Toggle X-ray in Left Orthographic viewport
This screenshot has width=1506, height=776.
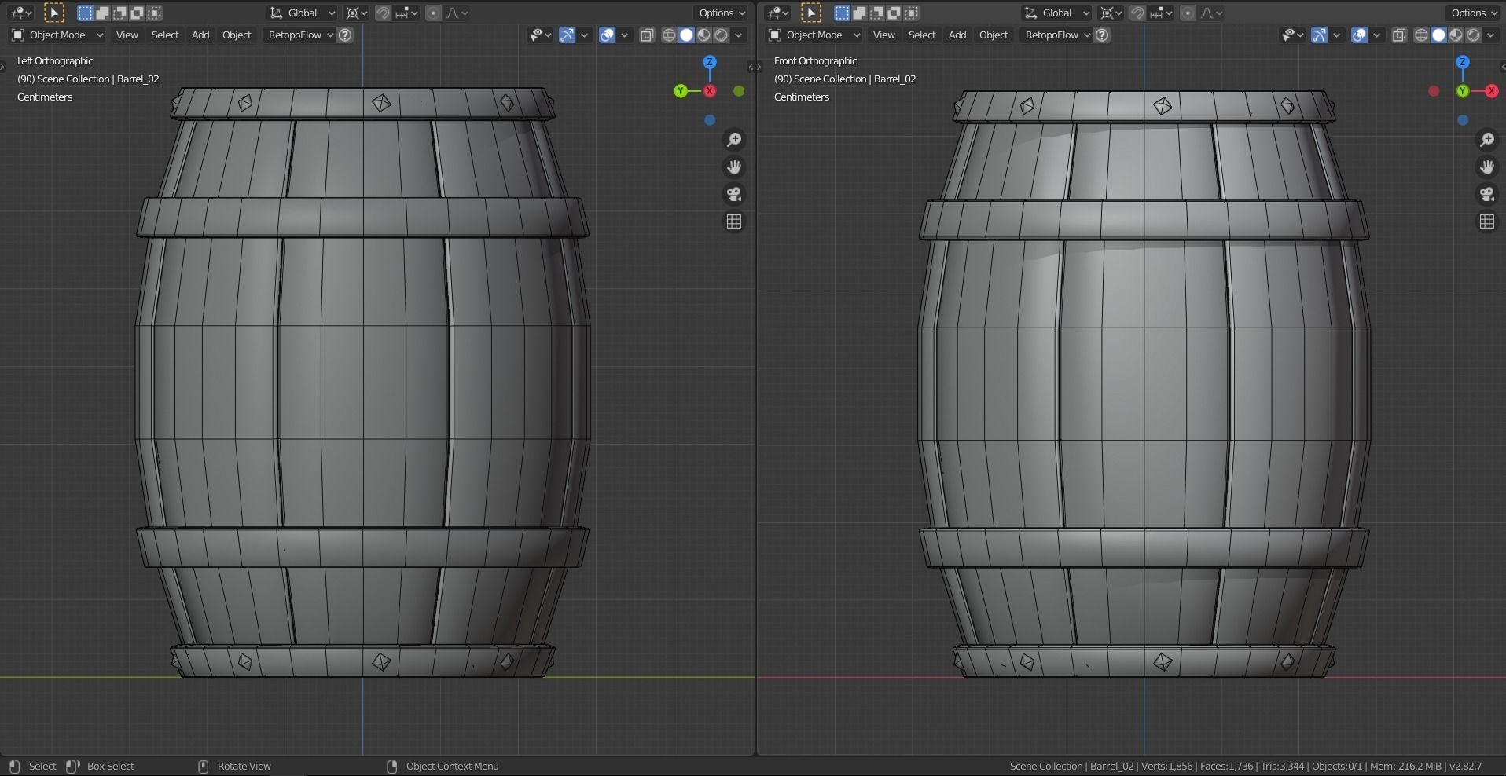[x=647, y=35]
